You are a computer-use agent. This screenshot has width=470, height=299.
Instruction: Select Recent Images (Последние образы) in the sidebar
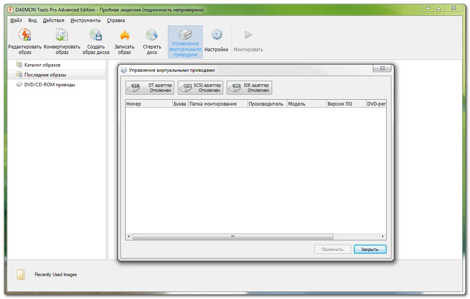pos(45,75)
